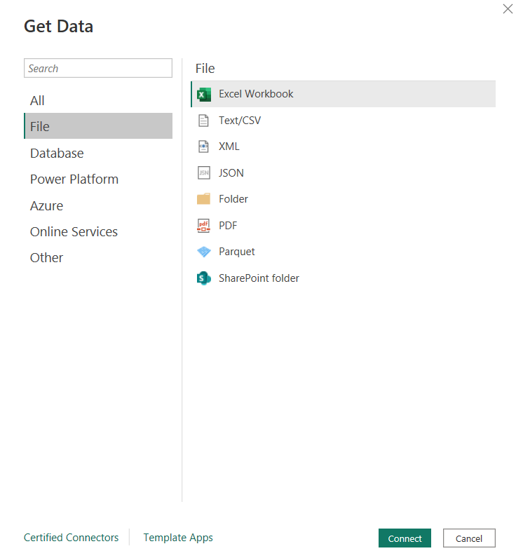The image size is (516, 558).
Task: Click the blue Parquet icon
Action: pos(203,252)
